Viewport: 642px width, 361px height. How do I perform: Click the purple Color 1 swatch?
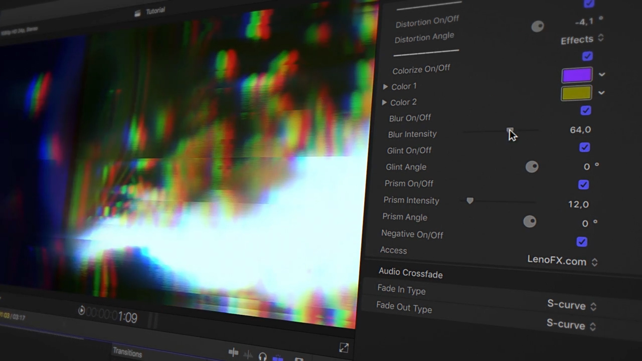click(x=577, y=75)
